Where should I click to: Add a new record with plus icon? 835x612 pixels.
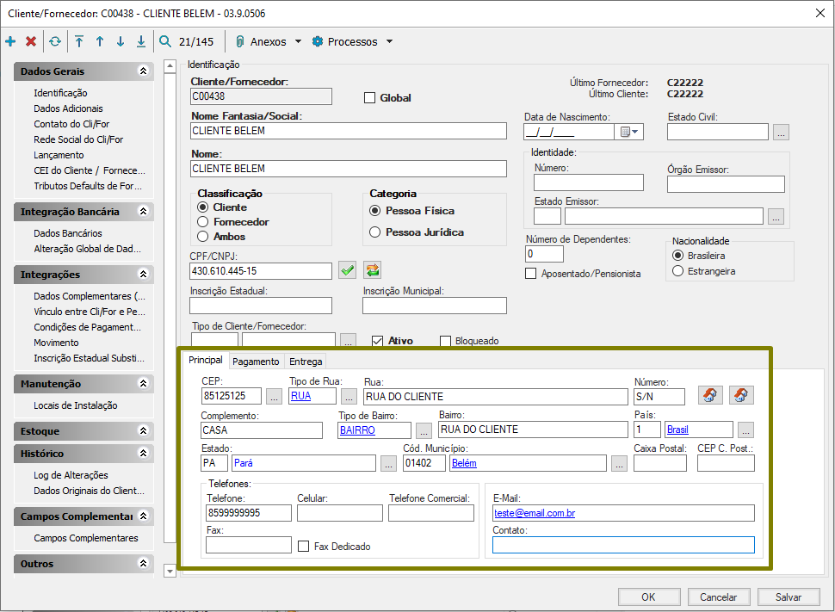(x=10, y=41)
